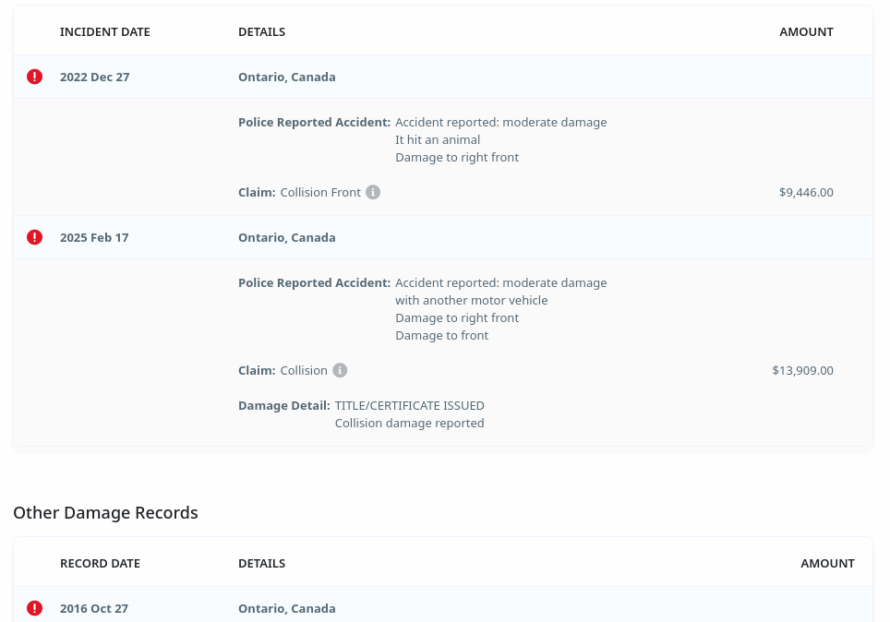Click AMOUNT header under Other Damage Records
Viewport: 890px width, 622px height.
tap(827, 563)
